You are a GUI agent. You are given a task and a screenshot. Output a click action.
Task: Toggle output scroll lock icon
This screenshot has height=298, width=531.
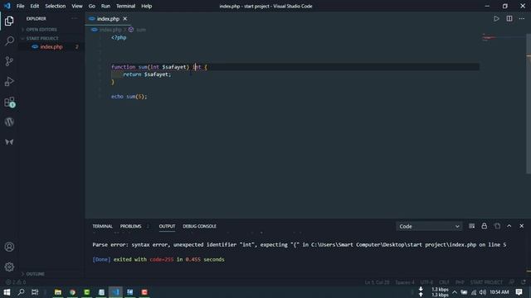pos(485,226)
